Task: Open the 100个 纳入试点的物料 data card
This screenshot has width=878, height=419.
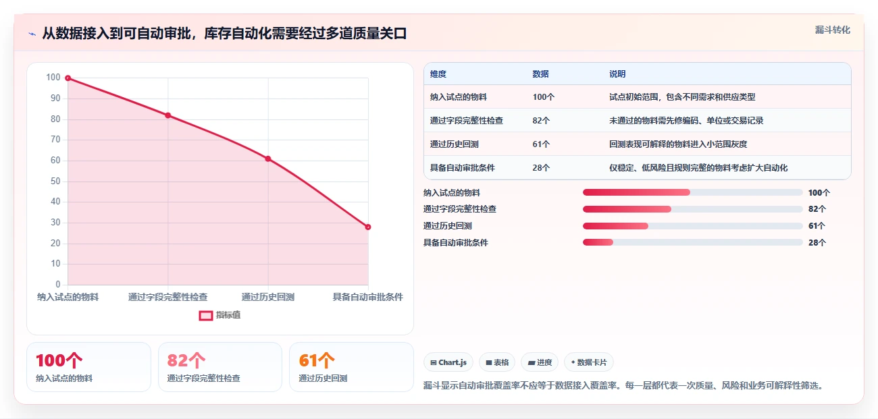Action: tap(88, 367)
